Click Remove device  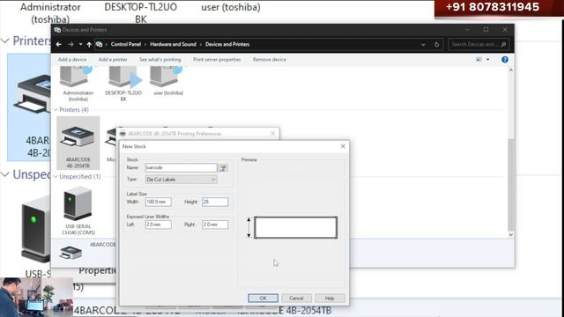pyautogui.click(x=270, y=60)
